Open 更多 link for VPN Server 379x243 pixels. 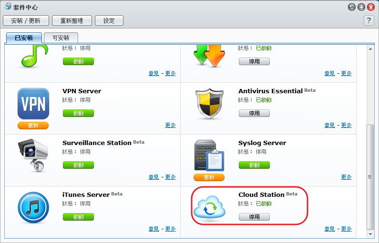pyautogui.click(x=170, y=125)
